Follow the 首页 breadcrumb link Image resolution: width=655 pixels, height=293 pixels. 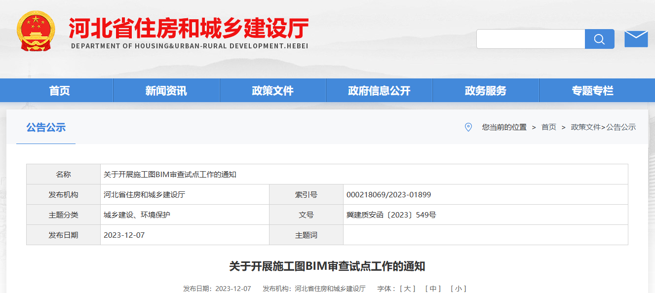(x=549, y=127)
